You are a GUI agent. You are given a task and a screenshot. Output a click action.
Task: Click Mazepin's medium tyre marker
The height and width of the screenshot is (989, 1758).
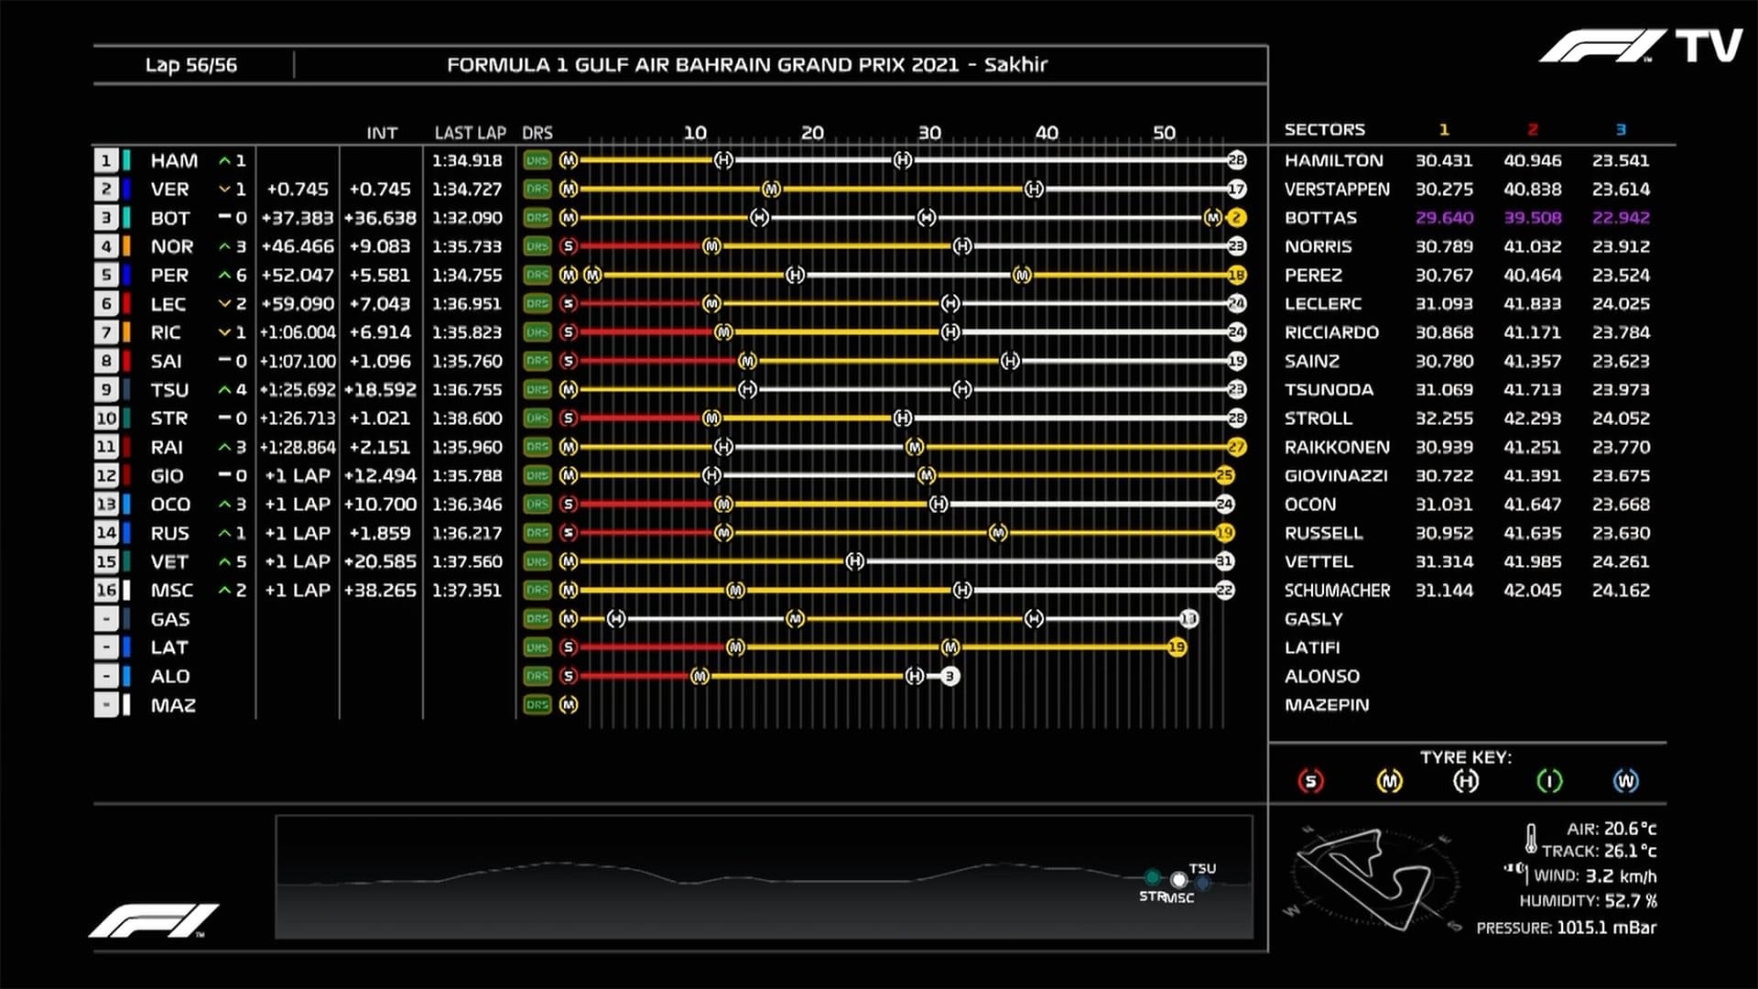569,704
